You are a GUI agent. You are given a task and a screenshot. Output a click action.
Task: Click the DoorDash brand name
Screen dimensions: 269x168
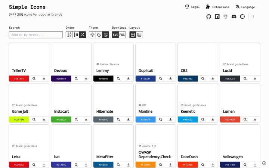pyautogui.click(x=189, y=157)
